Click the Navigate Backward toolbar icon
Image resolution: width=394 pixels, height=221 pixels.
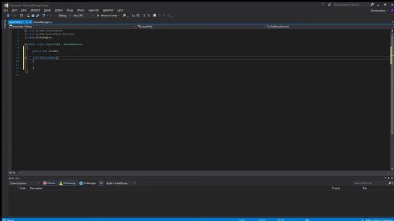8,15
